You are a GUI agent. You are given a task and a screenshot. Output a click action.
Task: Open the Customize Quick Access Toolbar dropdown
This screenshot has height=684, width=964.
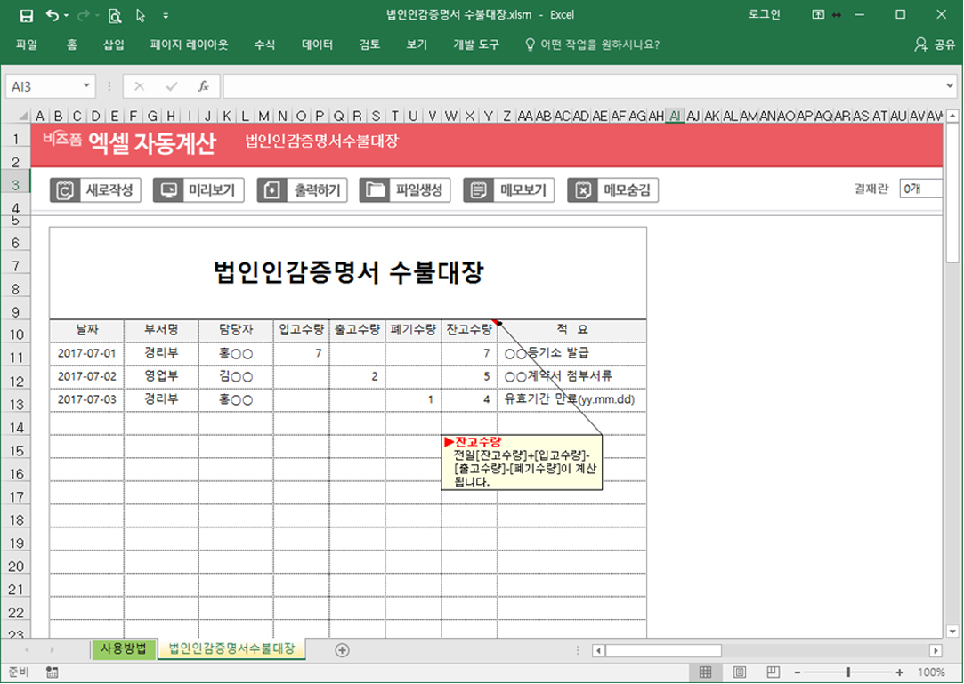[166, 16]
